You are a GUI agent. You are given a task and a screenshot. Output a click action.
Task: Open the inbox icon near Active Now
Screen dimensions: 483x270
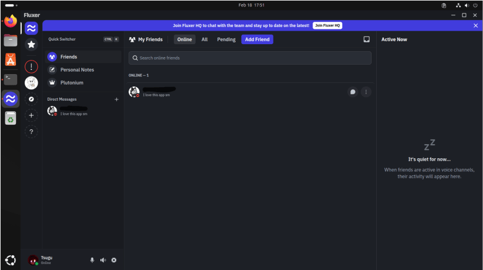point(366,39)
